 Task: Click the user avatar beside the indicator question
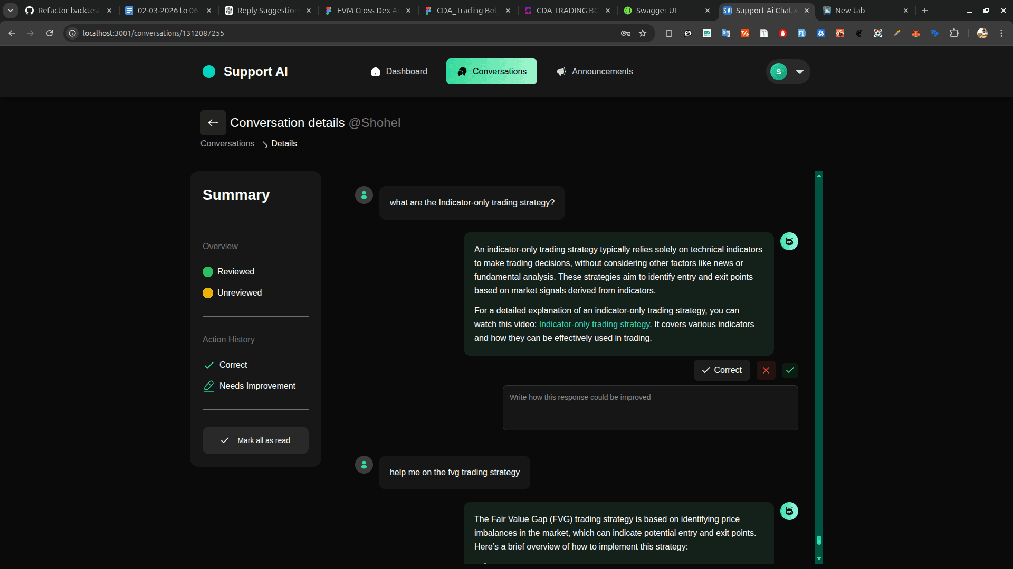coord(364,195)
